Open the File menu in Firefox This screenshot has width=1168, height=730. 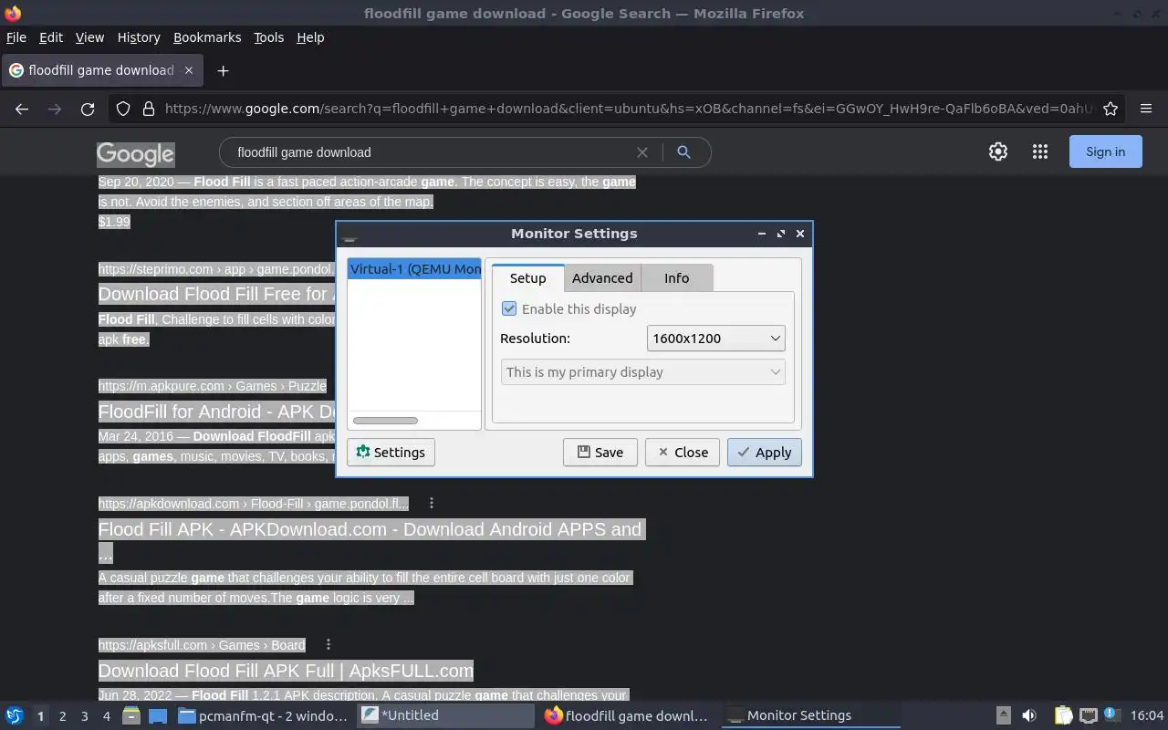click(x=16, y=37)
